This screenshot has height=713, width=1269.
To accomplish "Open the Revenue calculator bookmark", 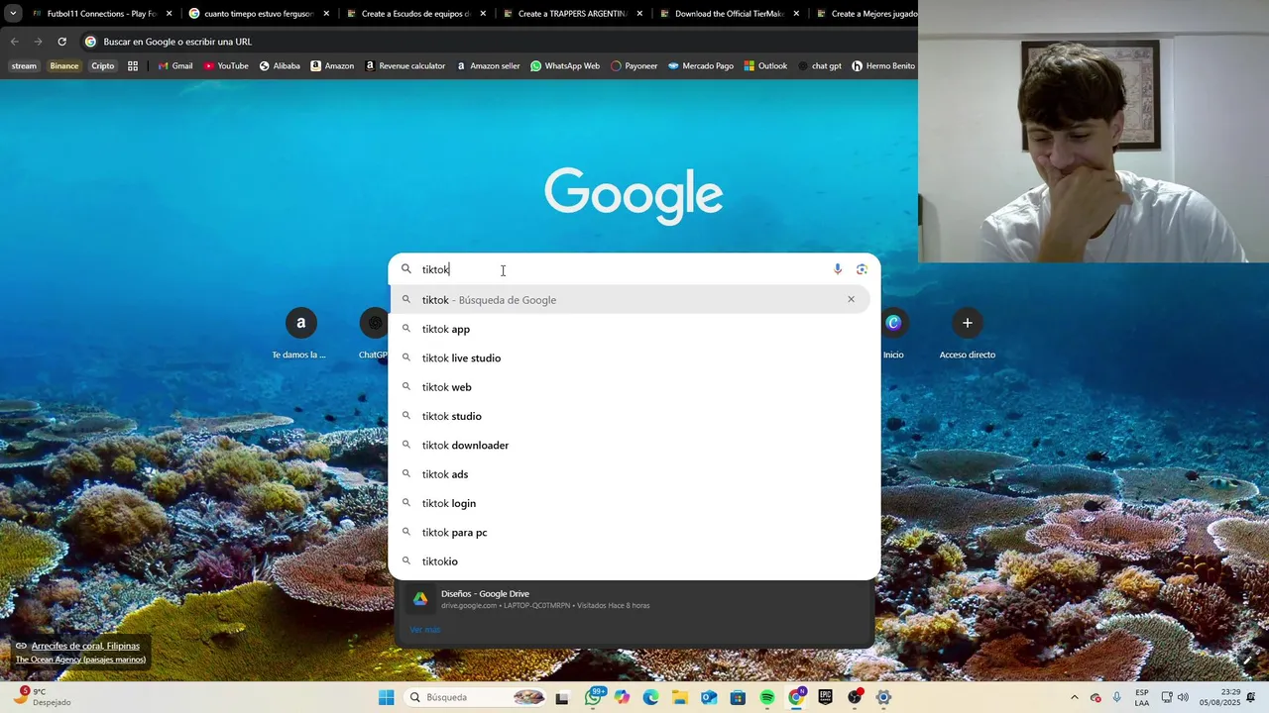I will click(x=404, y=66).
